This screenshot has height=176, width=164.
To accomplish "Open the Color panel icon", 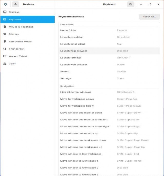I will point(5,64).
